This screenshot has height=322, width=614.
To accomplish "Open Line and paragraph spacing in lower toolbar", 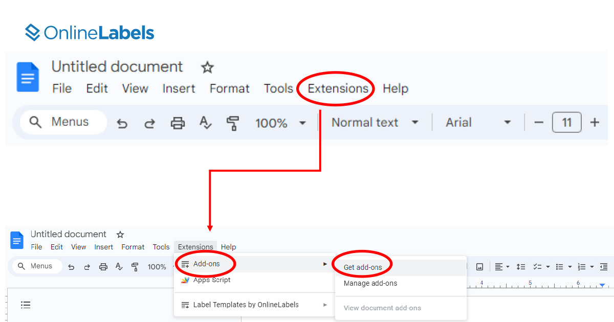I will pos(521,267).
